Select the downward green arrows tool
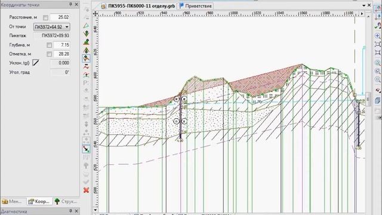The width and height of the screenshot is (382, 215). [86, 33]
